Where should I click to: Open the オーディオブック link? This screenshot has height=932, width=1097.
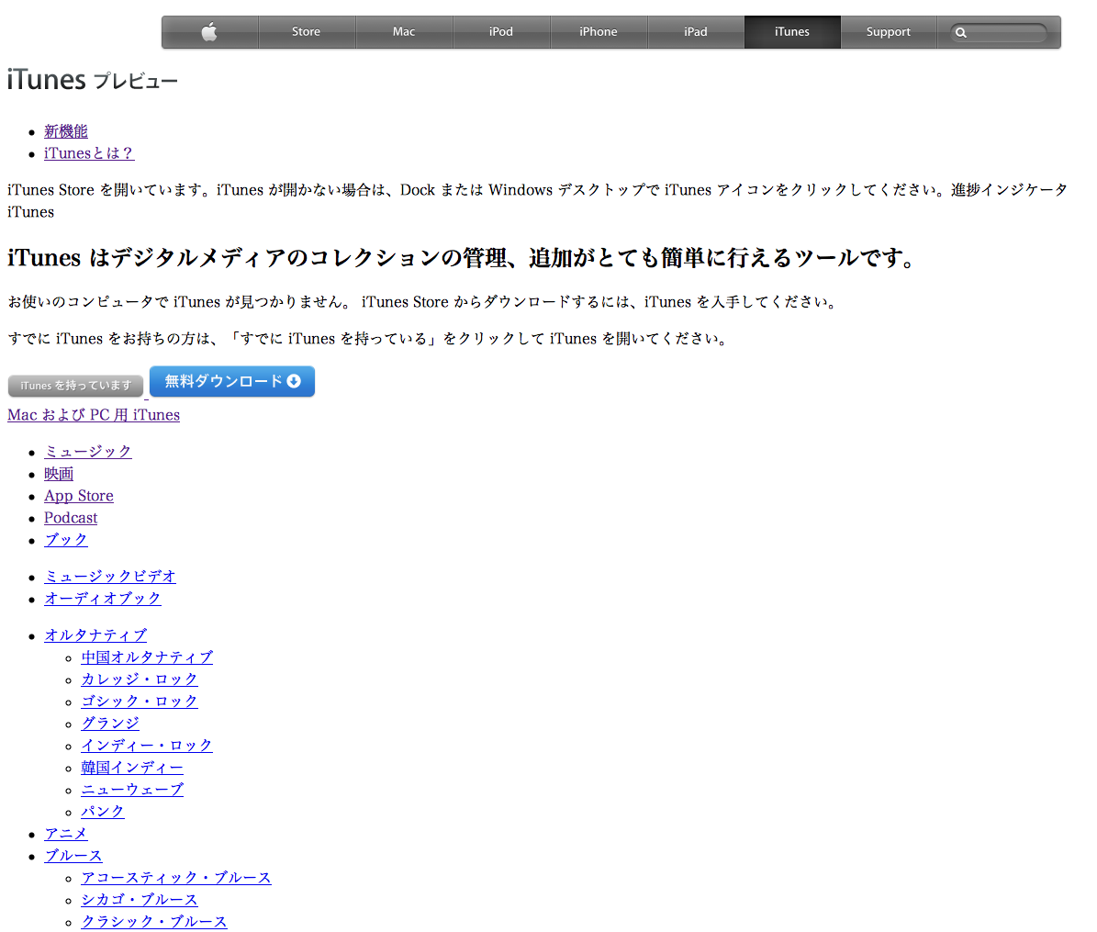tap(103, 599)
